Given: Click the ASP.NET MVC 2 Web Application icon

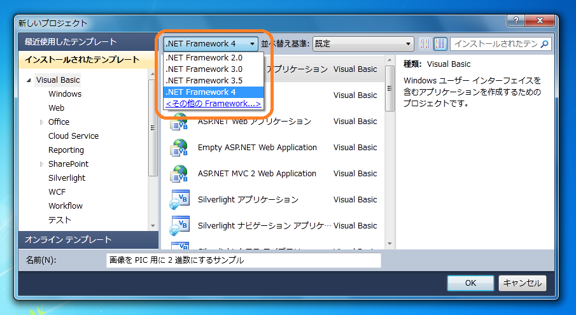Looking at the screenshot, I should tap(179, 174).
